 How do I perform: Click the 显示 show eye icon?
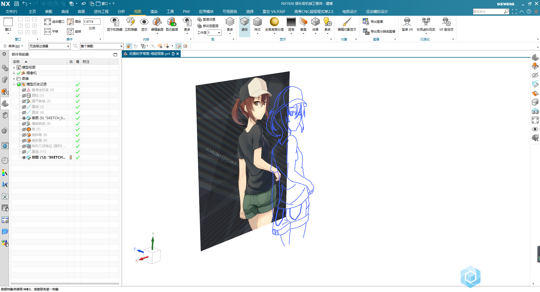click(x=144, y=24)
